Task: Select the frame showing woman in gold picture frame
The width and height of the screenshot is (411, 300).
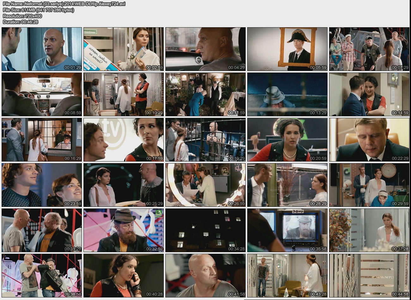Action: (x=287, y=49)
